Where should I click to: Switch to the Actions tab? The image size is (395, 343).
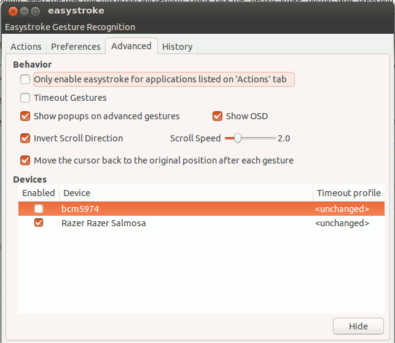tap(26, 47)
